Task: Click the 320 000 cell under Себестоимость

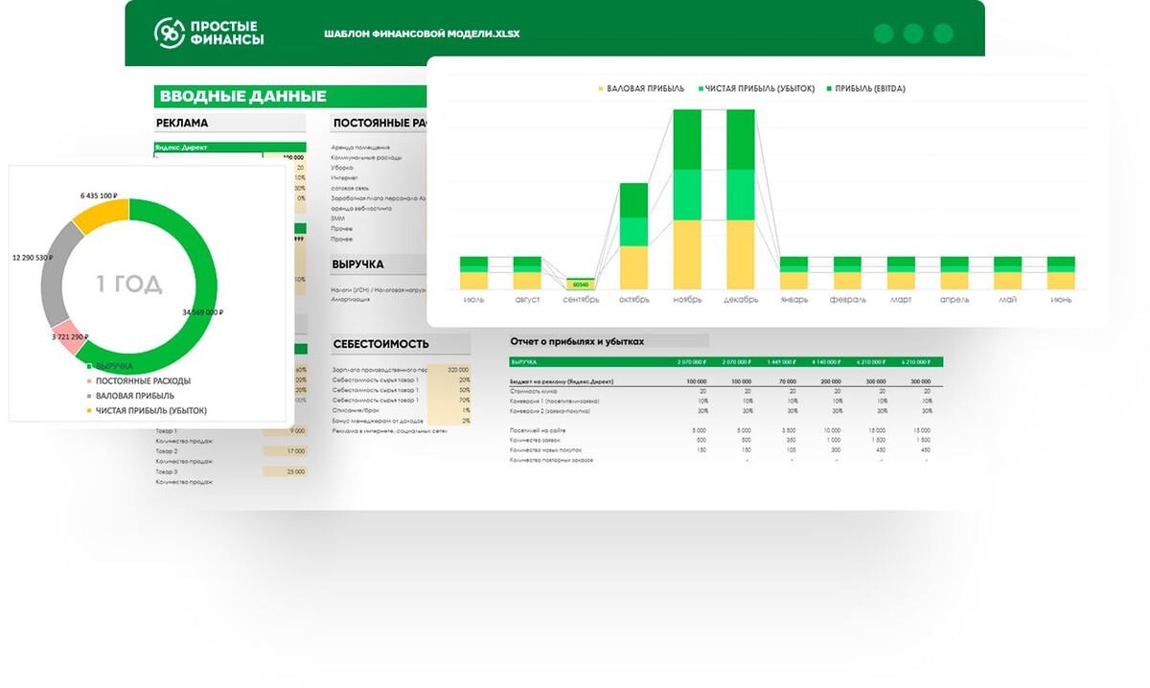Action: tap(457, 369)
